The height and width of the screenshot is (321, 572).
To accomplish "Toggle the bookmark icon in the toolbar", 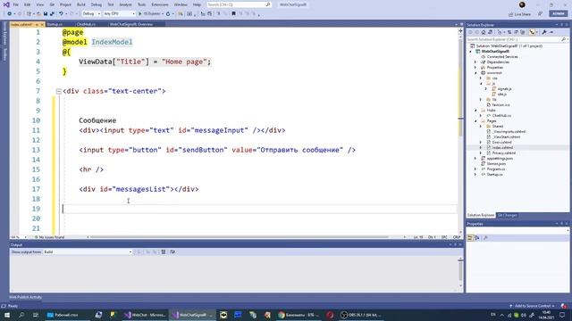I will tap(233, 14).
